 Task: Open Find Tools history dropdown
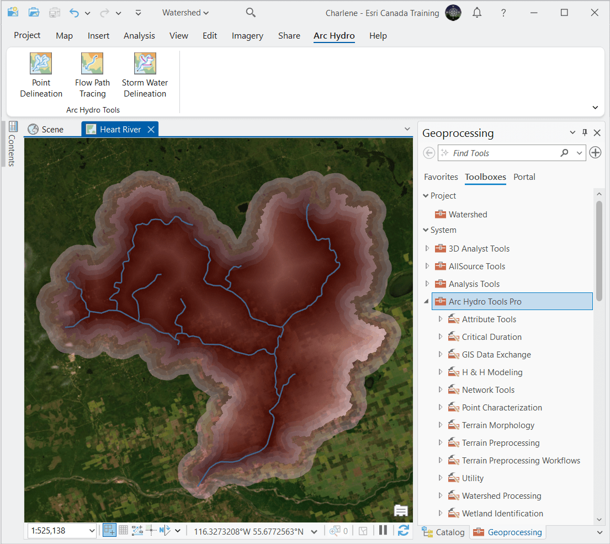click(x=579, y=153)
